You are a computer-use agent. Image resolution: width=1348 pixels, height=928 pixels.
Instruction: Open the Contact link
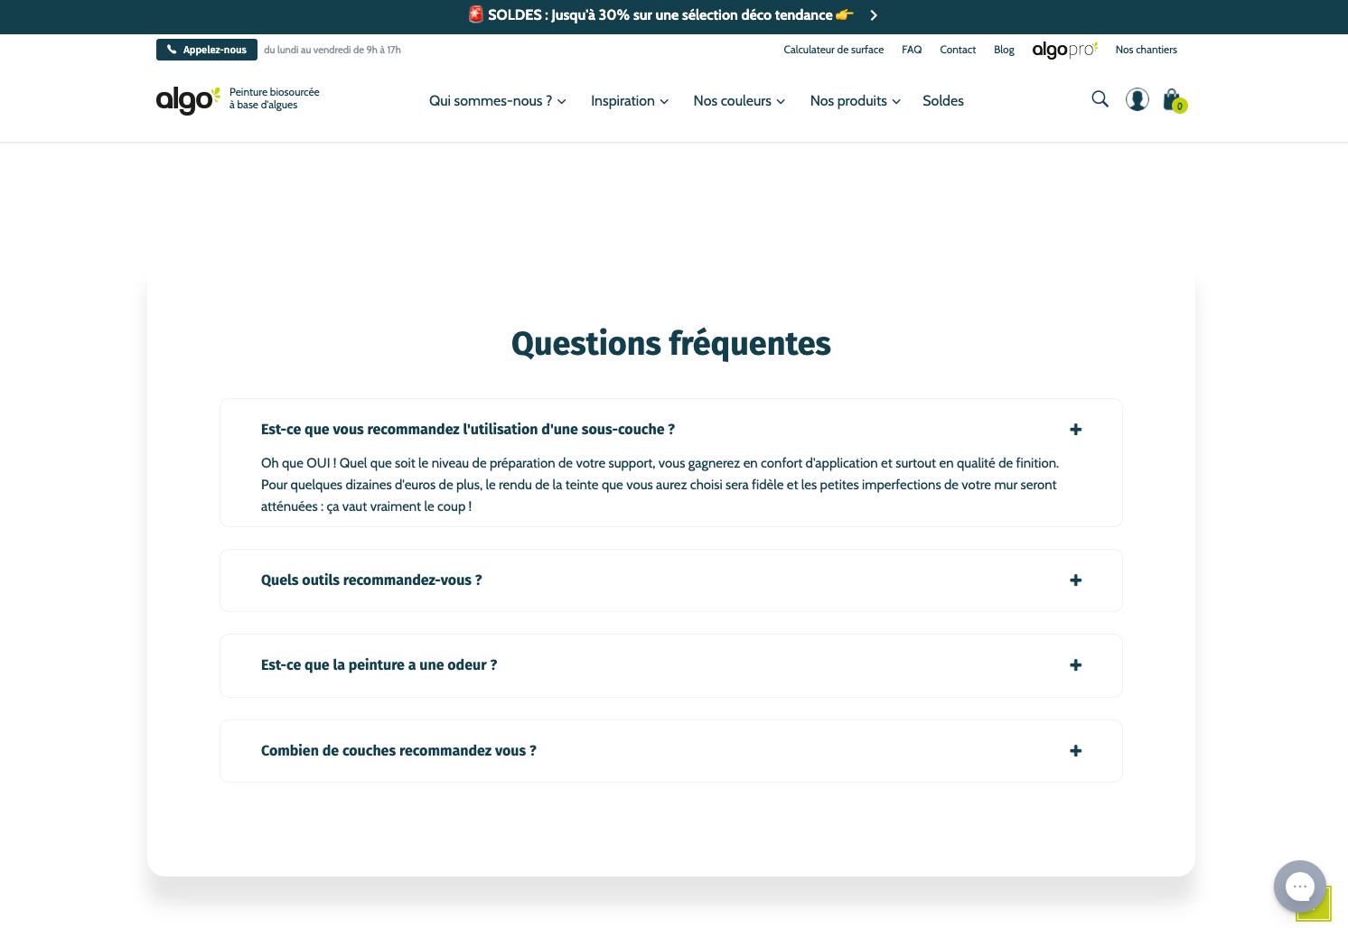pyautogui.click(x=958, y=50)
